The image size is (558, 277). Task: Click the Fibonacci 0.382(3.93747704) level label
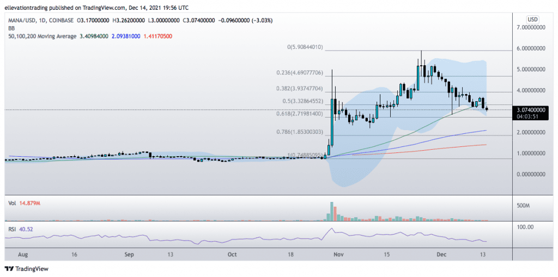click(x=300, y=89)
